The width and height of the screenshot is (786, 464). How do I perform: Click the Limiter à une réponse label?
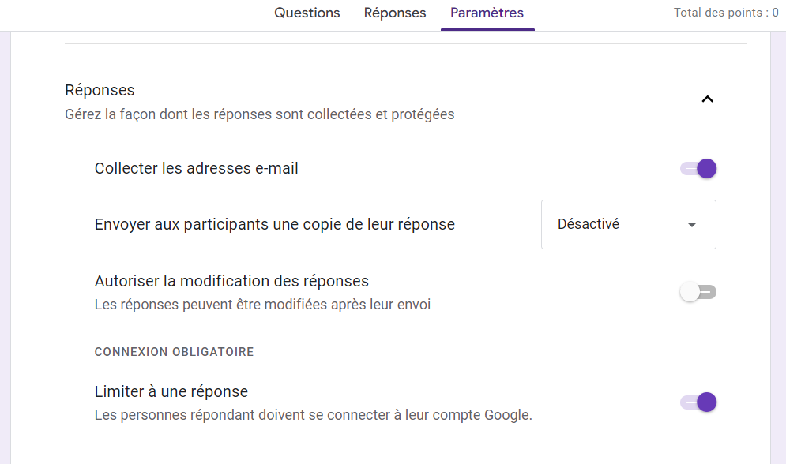(x=171, y=391)
